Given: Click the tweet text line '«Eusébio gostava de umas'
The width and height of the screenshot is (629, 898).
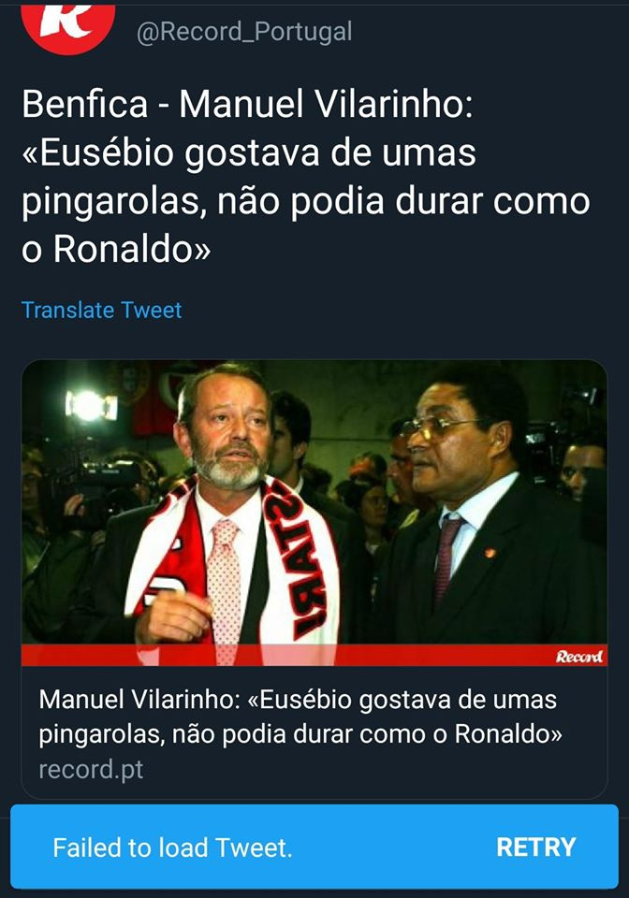Looking at the screenshot, I should (249, 152).
